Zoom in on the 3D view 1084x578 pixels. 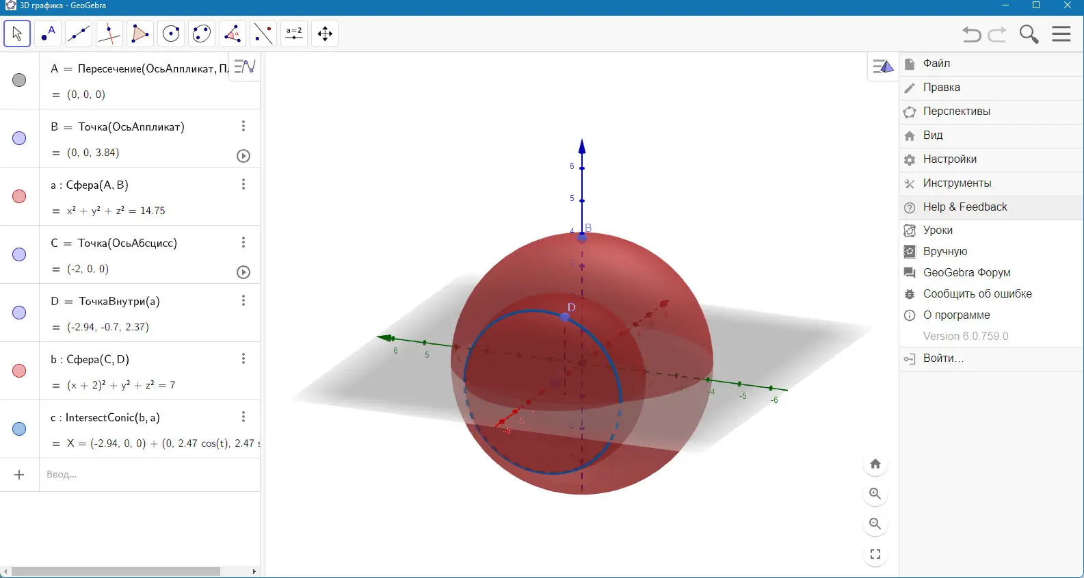coord(875,494)
